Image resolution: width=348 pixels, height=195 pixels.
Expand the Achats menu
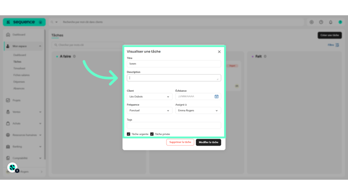coord(40,123)
